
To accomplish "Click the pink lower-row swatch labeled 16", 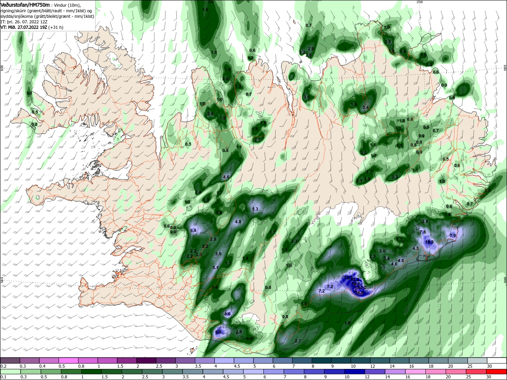I will tap(415, 371).
